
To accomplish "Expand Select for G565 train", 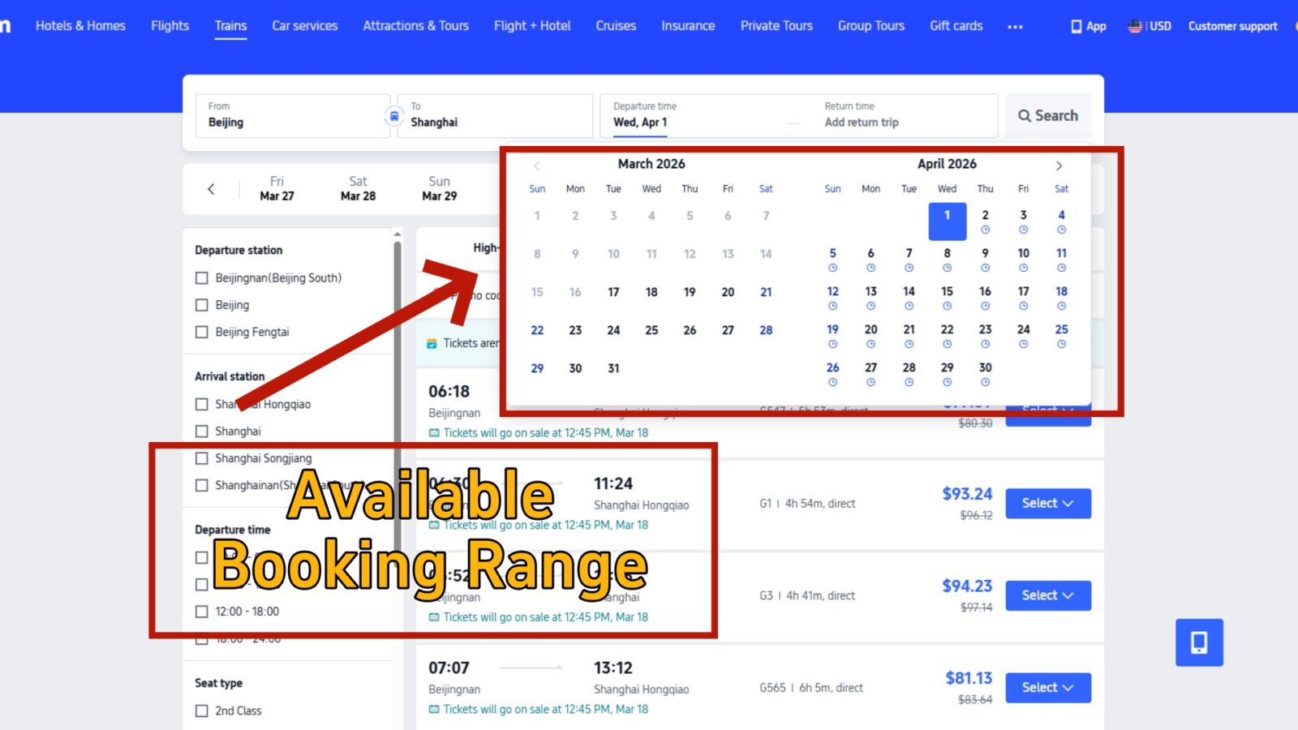I will click(x=1048, y=688).
